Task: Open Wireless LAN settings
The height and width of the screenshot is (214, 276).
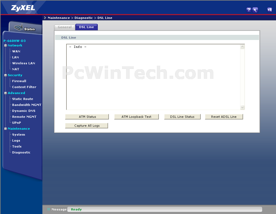Action: pos(23,63)
